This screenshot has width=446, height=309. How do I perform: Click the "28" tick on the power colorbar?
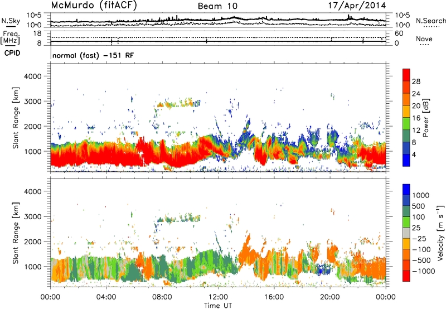(x=416, y=81)
